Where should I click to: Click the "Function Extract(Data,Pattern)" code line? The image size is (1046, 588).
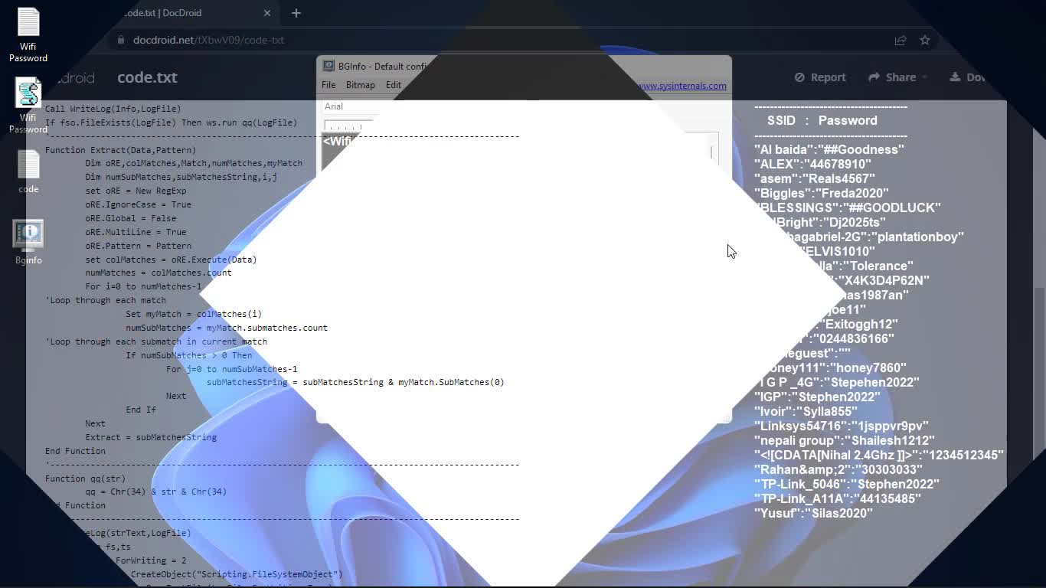tap(120, 150)
